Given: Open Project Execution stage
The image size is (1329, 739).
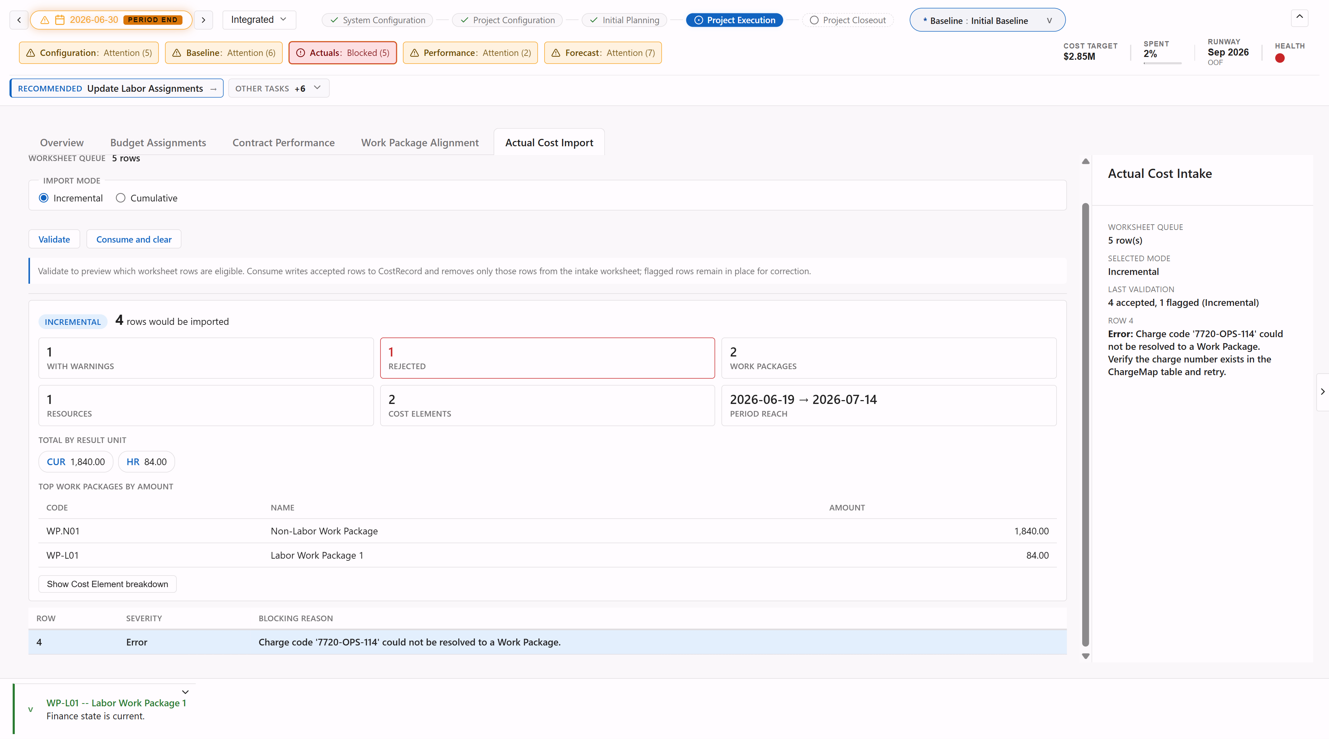Looking at the screenshot, I should click(735, 20).
